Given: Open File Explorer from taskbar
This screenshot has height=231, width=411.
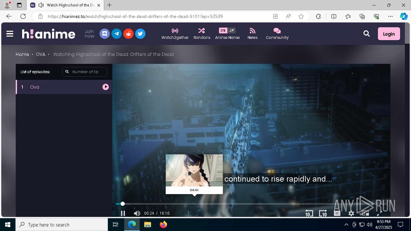Looking at the screenshot, I should [x=147, y=225].
